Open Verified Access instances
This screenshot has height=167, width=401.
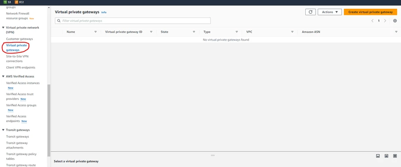point(23,83)
